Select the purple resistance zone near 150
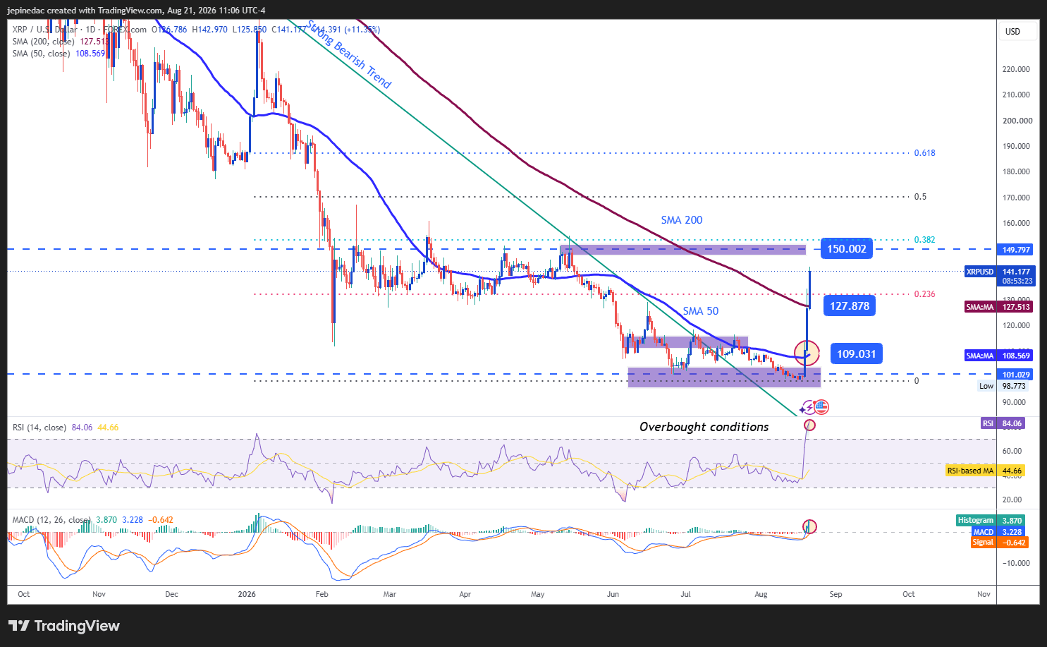This screenshot has width=1047, height=647. click(682, 250)
